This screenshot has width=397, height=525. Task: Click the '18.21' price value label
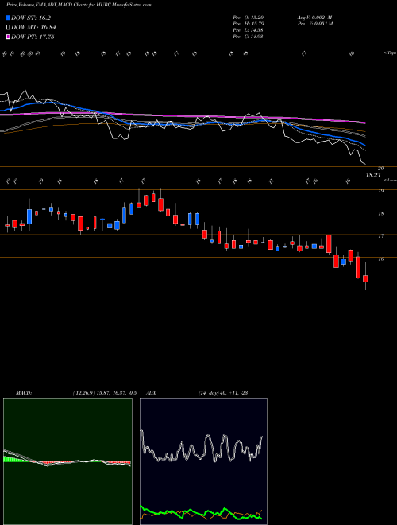373,175
